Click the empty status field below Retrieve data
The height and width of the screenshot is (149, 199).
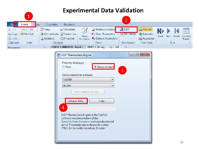click(90, 109)
